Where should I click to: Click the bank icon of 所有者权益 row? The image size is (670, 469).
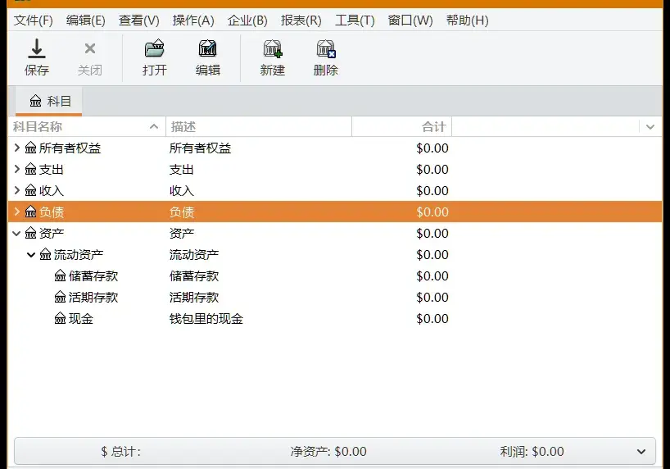31,148
